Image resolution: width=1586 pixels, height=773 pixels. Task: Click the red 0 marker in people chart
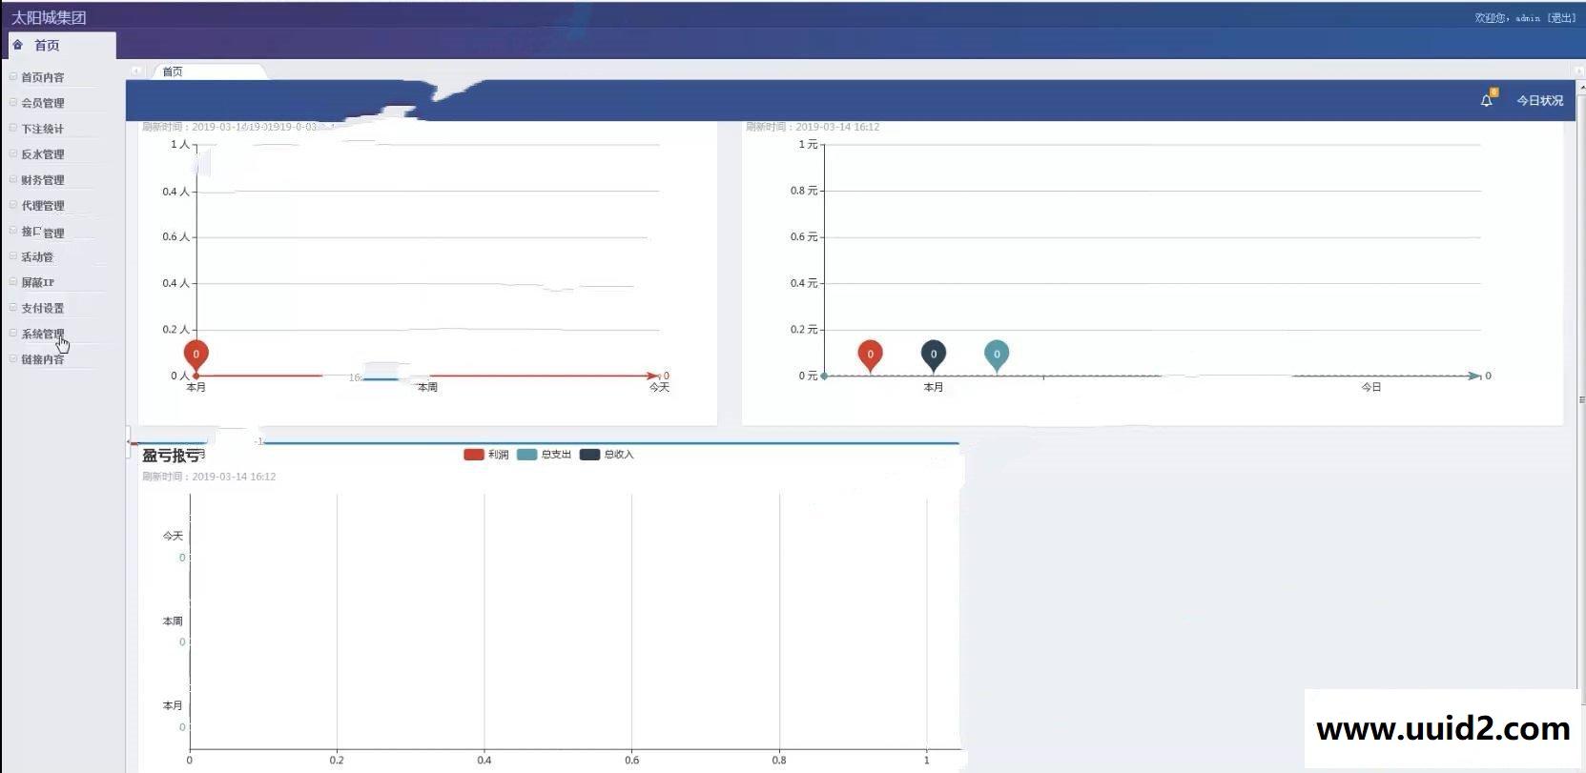pyautogui.click(x=196, y=354)
